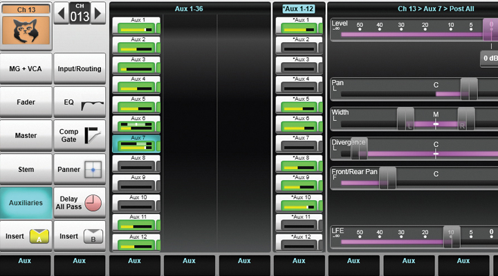Toggle Aux 8 send in Aux 1-36
Screen dimensions: 498x276
pos(136,163)
